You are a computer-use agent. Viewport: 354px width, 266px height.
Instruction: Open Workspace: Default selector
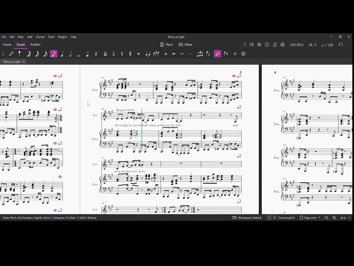[247, 218]
